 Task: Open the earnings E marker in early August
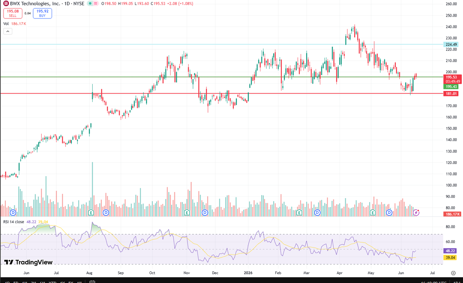pyautogui.click(x=91, y=212)
